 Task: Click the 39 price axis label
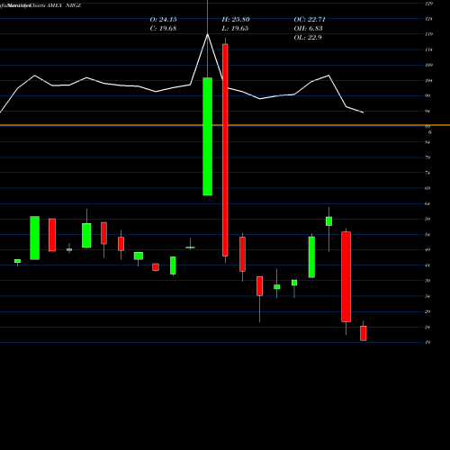427,281
